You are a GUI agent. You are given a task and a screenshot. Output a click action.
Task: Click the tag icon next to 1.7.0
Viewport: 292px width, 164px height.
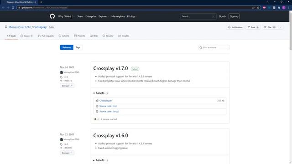61,77
